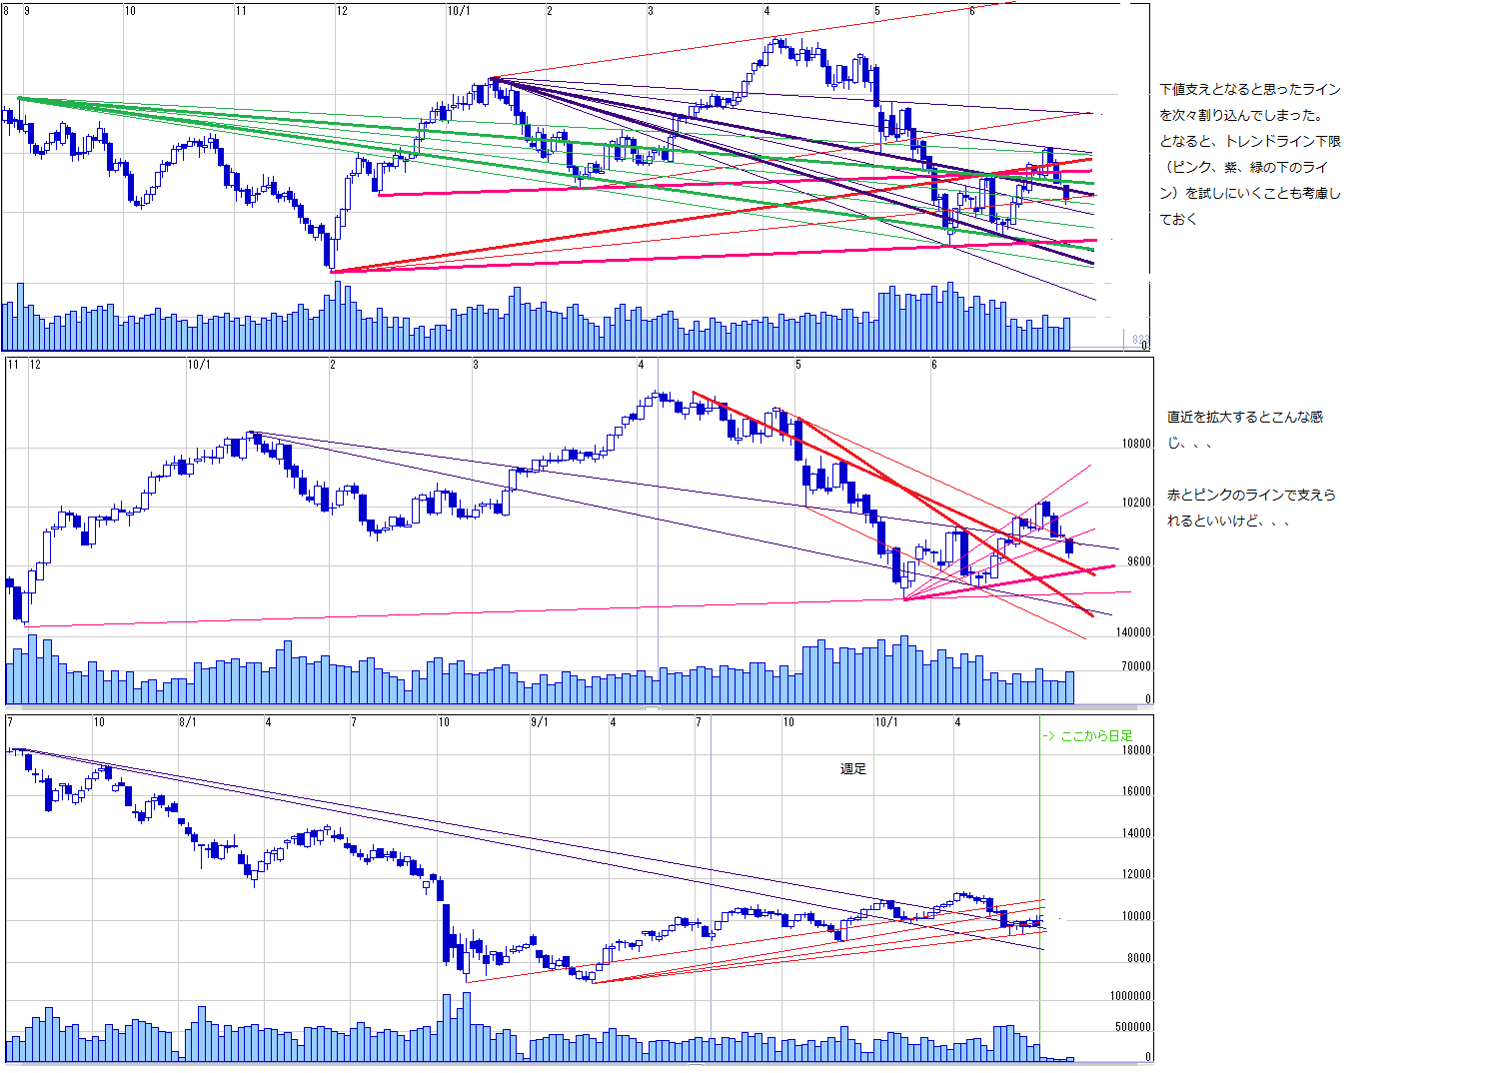Image resolution: width=1509 pixels, height=1073 pixels.
Task: Click the 下値支えとなると思ったライン note text
Action: point(1249,90)
